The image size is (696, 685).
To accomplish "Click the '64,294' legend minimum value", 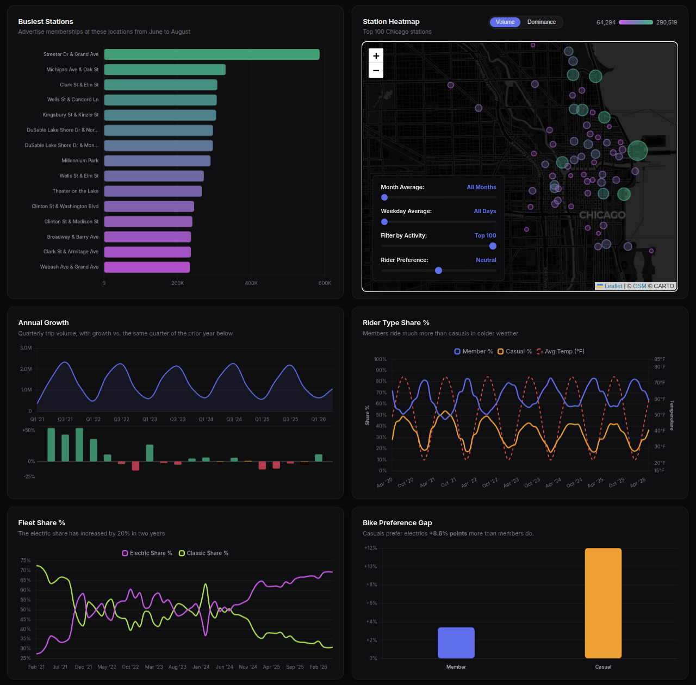I will coord(606,22).
